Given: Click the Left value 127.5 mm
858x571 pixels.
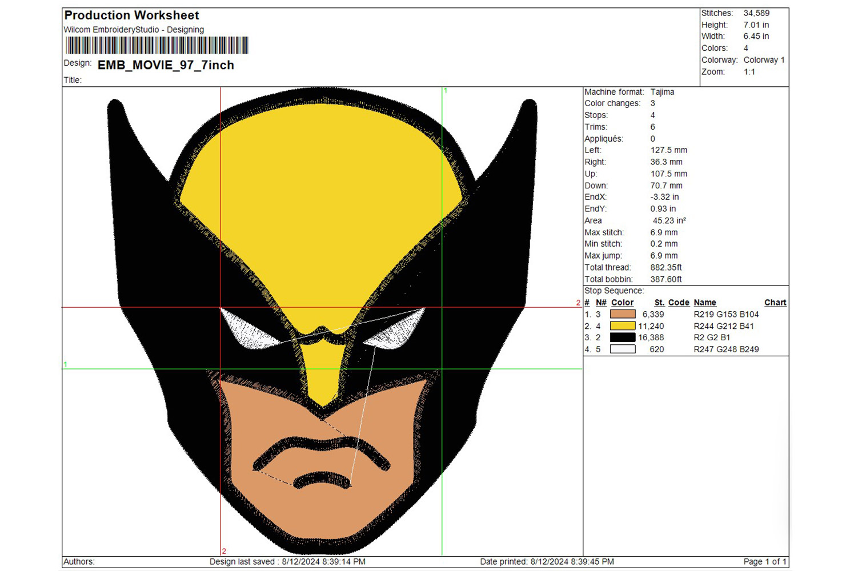Looking at the screenshot, I should (669, 150).
